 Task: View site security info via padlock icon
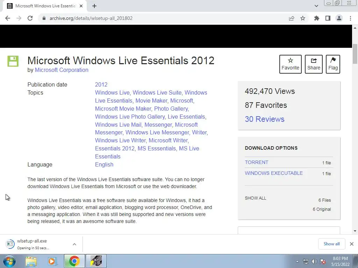pyautogui.click(x=44, y=18)
